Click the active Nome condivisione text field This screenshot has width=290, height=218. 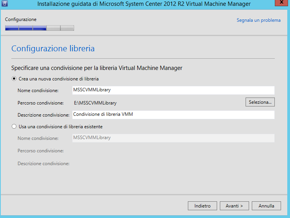point(173,91)
